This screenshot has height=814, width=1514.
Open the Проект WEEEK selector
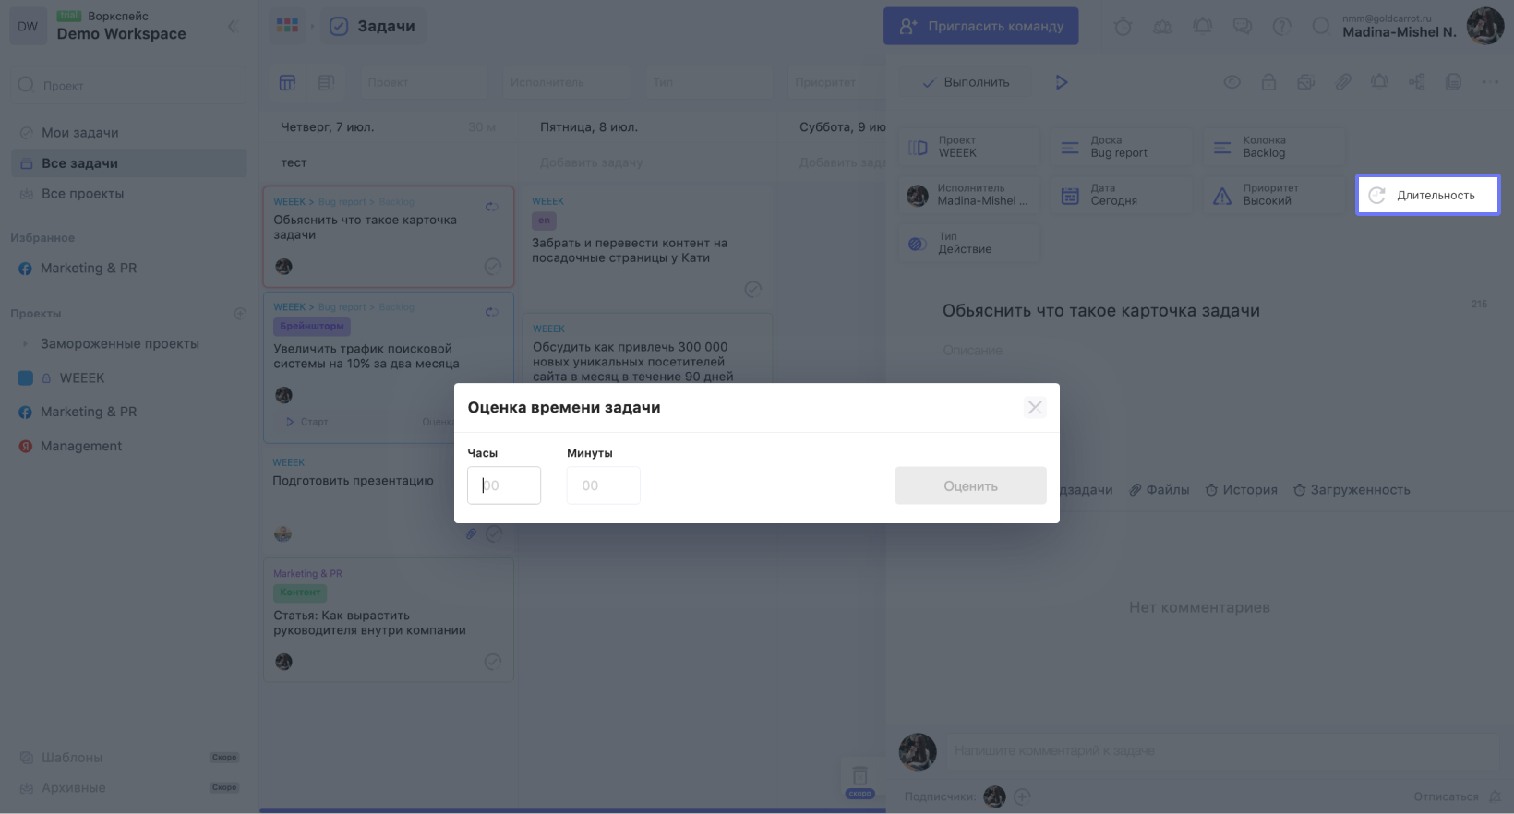tap(969, 147)
